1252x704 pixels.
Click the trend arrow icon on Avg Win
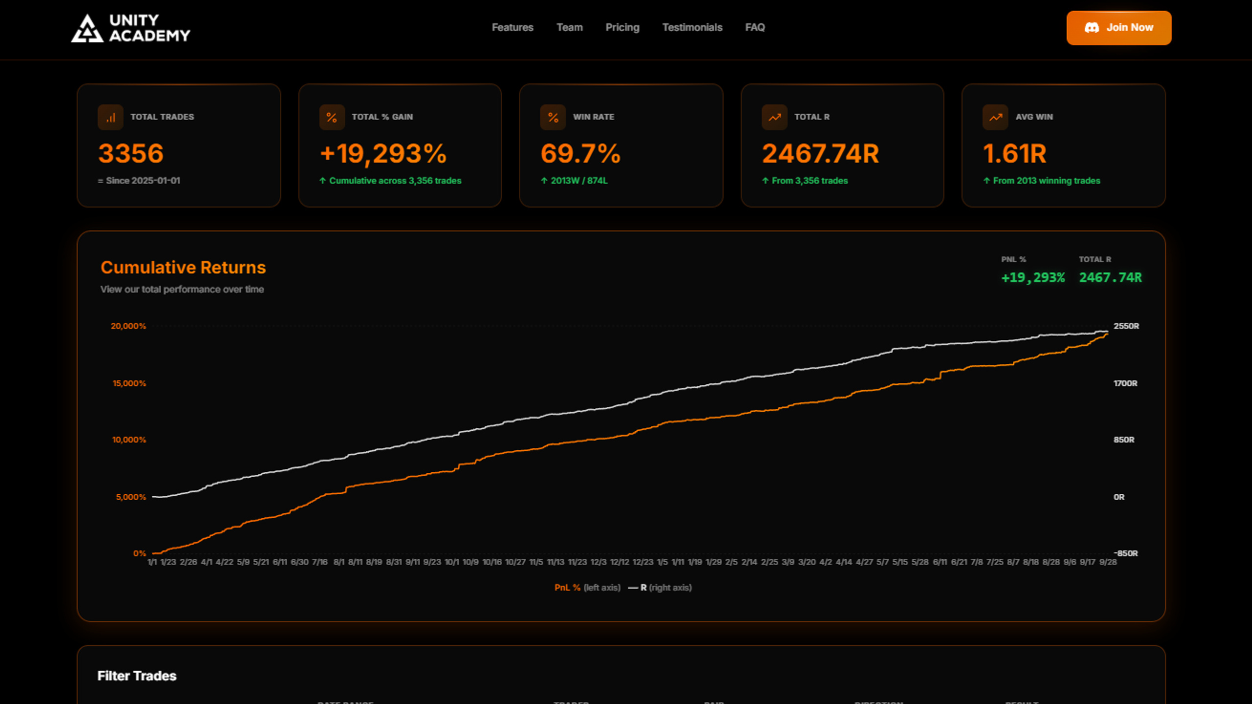[x=996, y=117]
